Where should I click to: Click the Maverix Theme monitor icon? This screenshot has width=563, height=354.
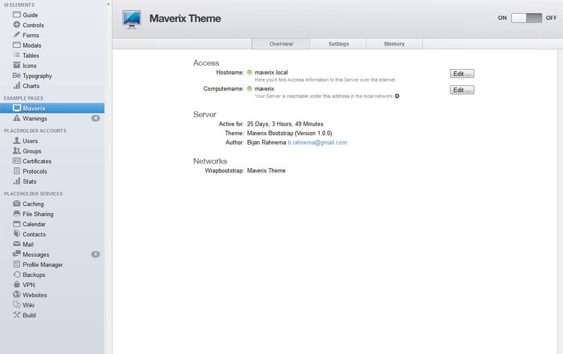click(132, 19)
